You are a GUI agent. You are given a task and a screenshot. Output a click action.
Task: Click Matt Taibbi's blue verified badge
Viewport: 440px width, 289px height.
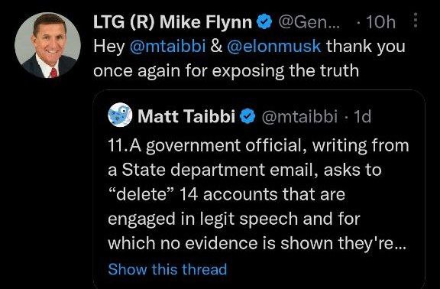247,116
